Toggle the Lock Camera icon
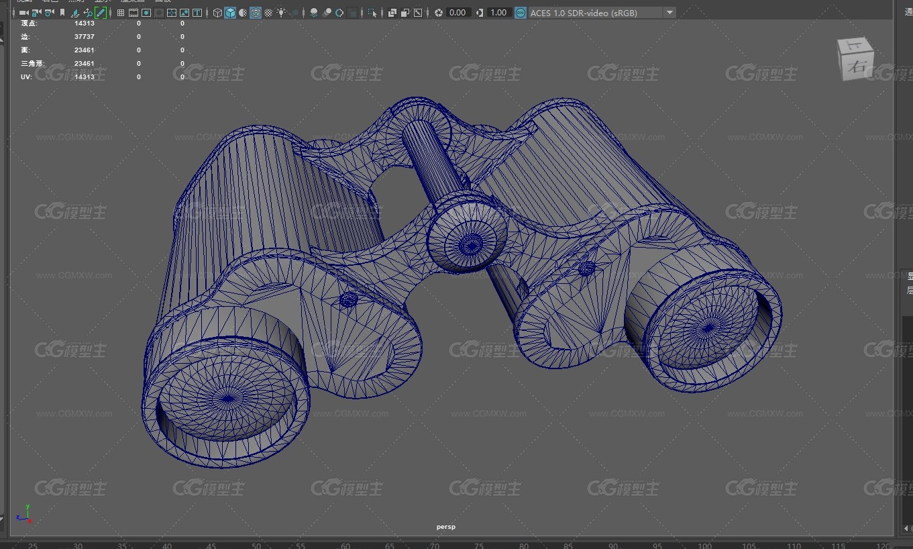Screen dimensions: 913x549 [36, 13]
